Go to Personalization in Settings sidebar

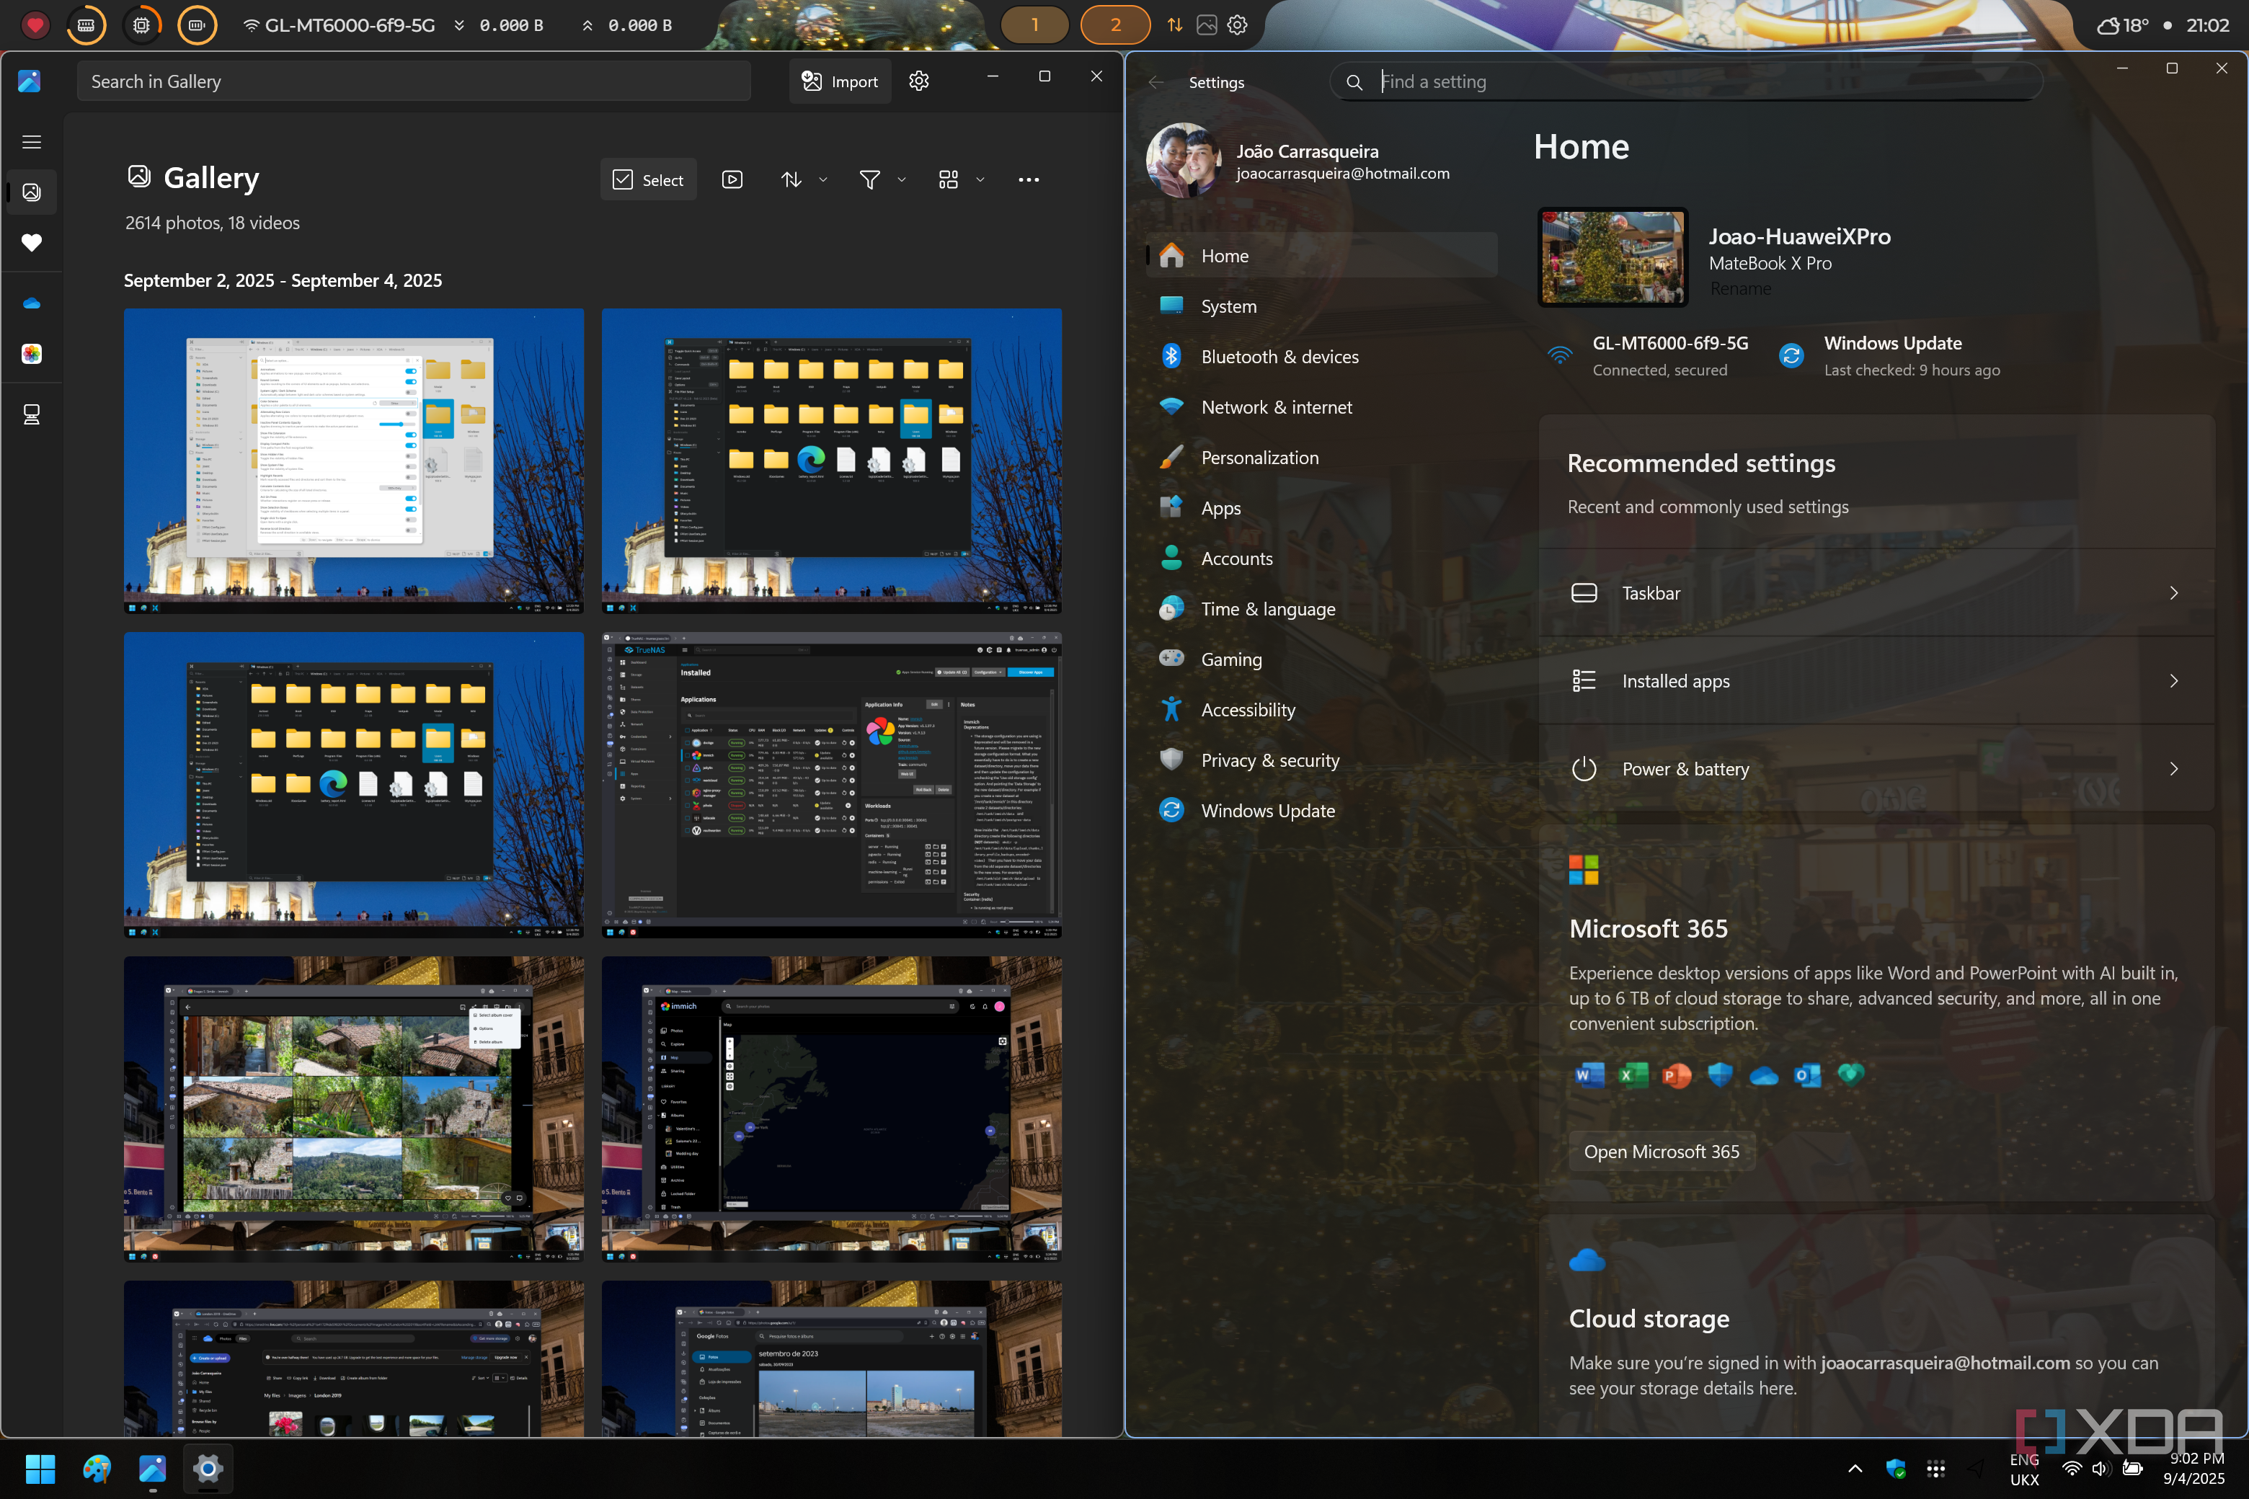click(x=1259, y=458)
